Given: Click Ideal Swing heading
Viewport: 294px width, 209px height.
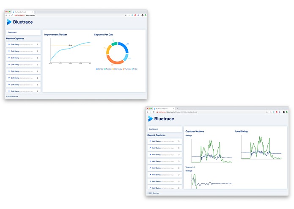Looking at the screenshot, I should coord(241,131).
